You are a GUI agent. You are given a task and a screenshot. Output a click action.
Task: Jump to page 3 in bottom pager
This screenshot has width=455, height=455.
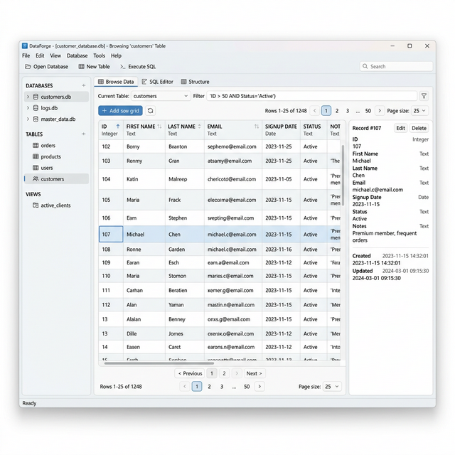pyautogui.click(x=222, y=387)
